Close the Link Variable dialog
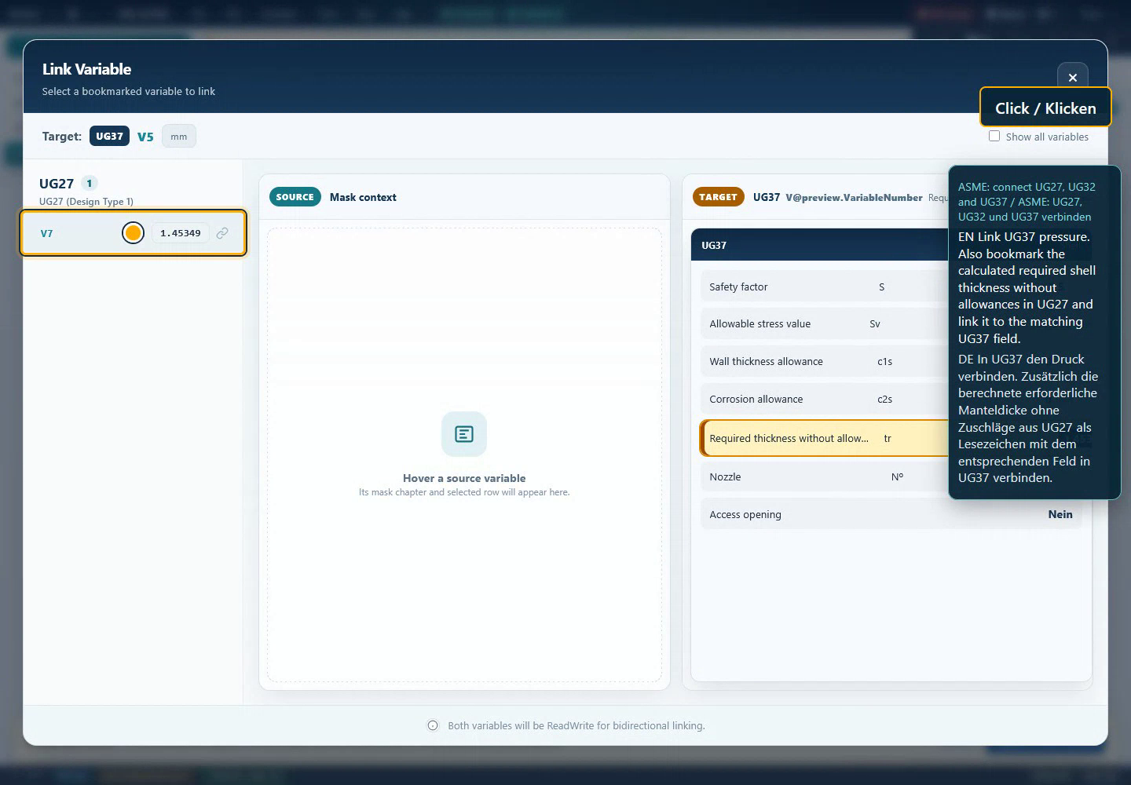1131x785 pixels. pos(1072,78)
